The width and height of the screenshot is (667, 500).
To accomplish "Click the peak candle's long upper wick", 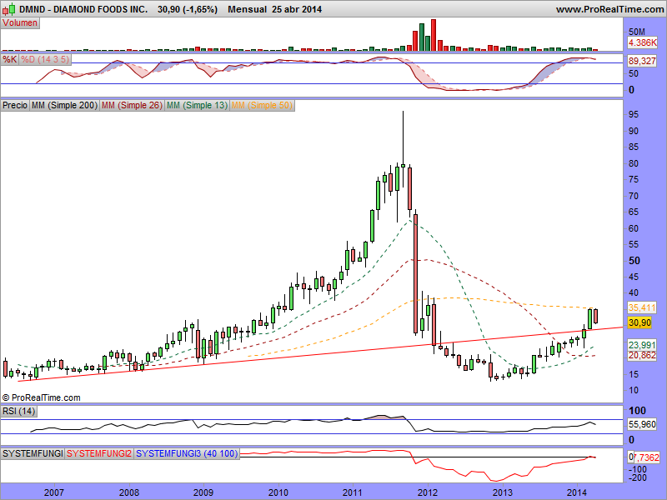I will (403, 137).
